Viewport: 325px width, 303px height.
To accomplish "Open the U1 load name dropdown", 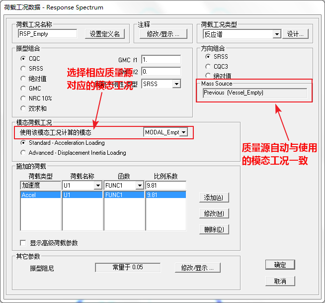I will [97, 186].
